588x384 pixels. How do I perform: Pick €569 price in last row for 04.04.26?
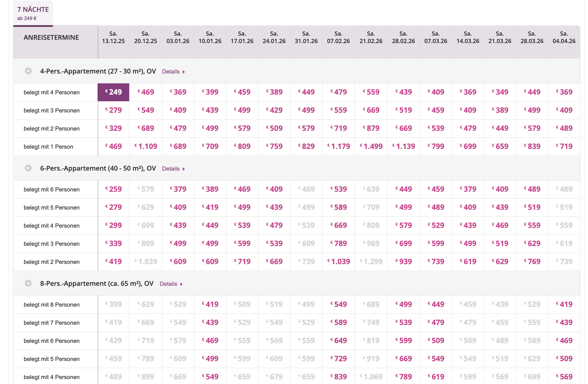click(x=564, y=377)
